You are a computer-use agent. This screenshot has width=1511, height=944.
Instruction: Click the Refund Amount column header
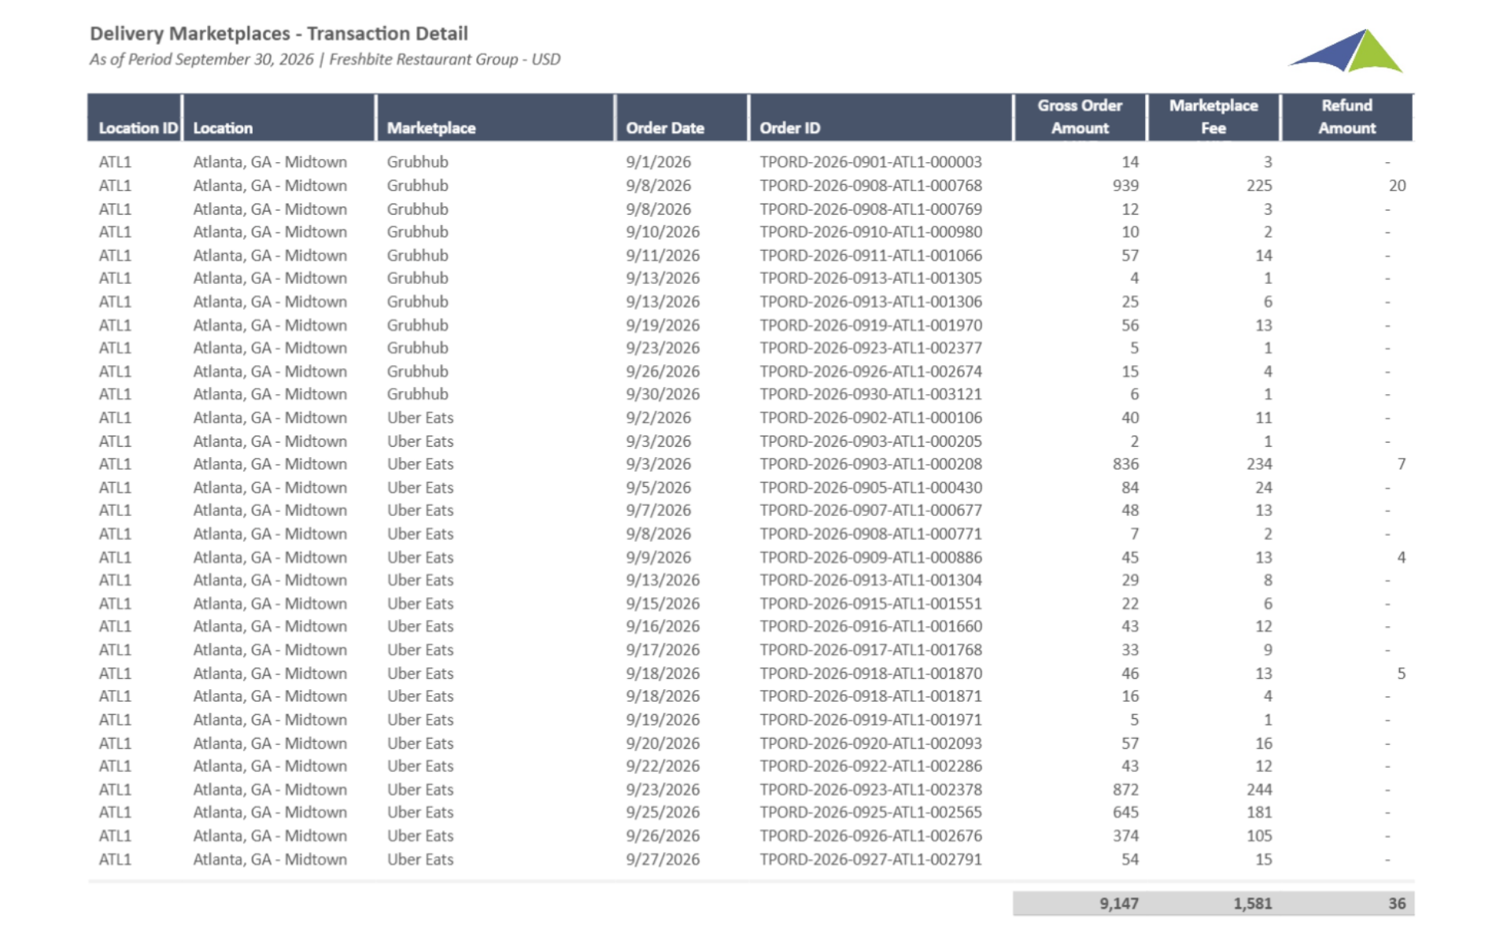[x=1347, y=116]
